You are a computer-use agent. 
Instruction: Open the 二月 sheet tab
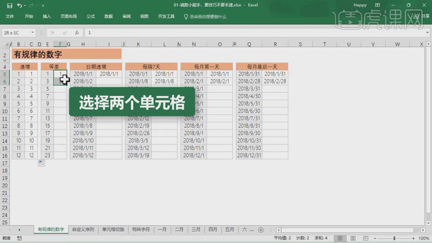pyautogui.click(x=179, y=230)
